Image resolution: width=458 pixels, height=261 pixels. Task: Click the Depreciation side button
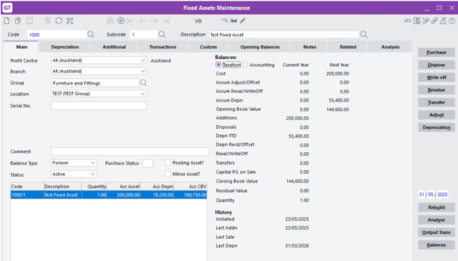click(x=436, y=127)
